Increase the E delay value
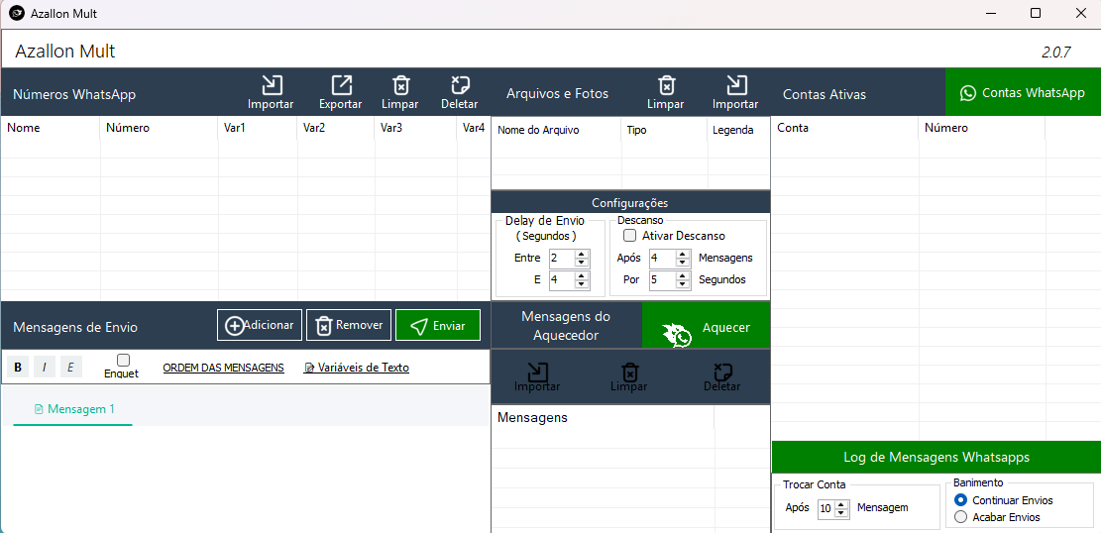 [582, 276]
